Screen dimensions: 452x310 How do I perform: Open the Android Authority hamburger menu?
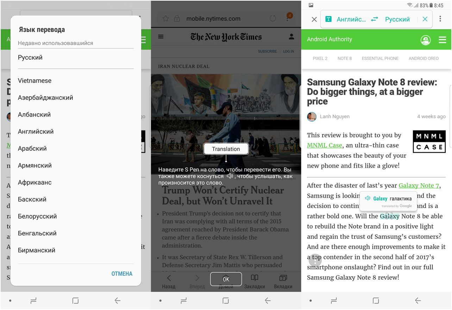(x=442, y=39)
